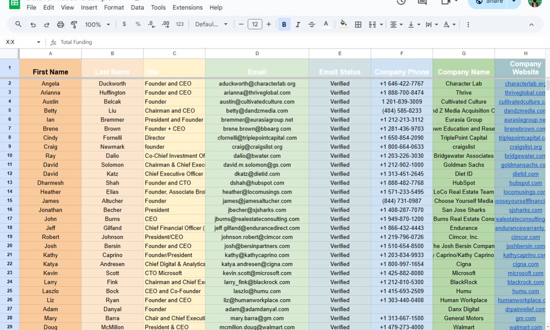Redo the last action

pos(47,24)
